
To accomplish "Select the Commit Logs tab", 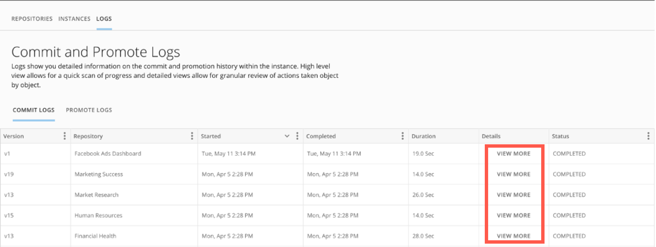I will tap(34, 110).
